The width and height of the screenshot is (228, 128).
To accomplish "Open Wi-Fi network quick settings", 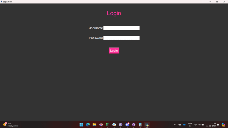I will point(196,125).
